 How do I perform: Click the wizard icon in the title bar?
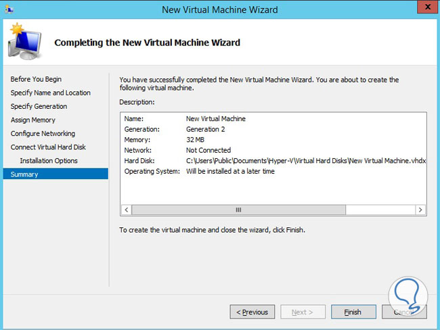(x=7, y=9)
